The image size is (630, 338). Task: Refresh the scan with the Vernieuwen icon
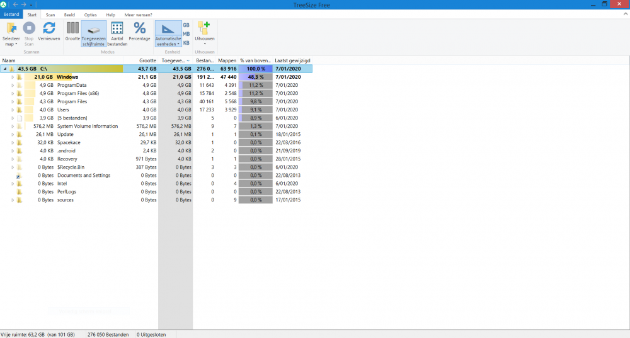tap(49, 28)
